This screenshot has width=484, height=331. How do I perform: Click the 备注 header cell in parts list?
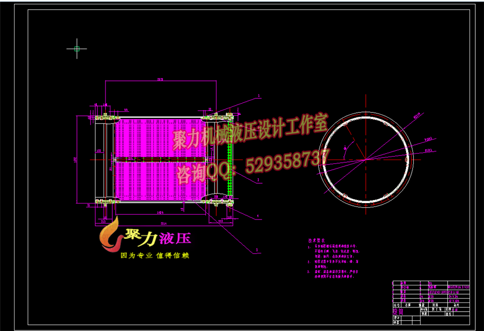tap(456, 305)
